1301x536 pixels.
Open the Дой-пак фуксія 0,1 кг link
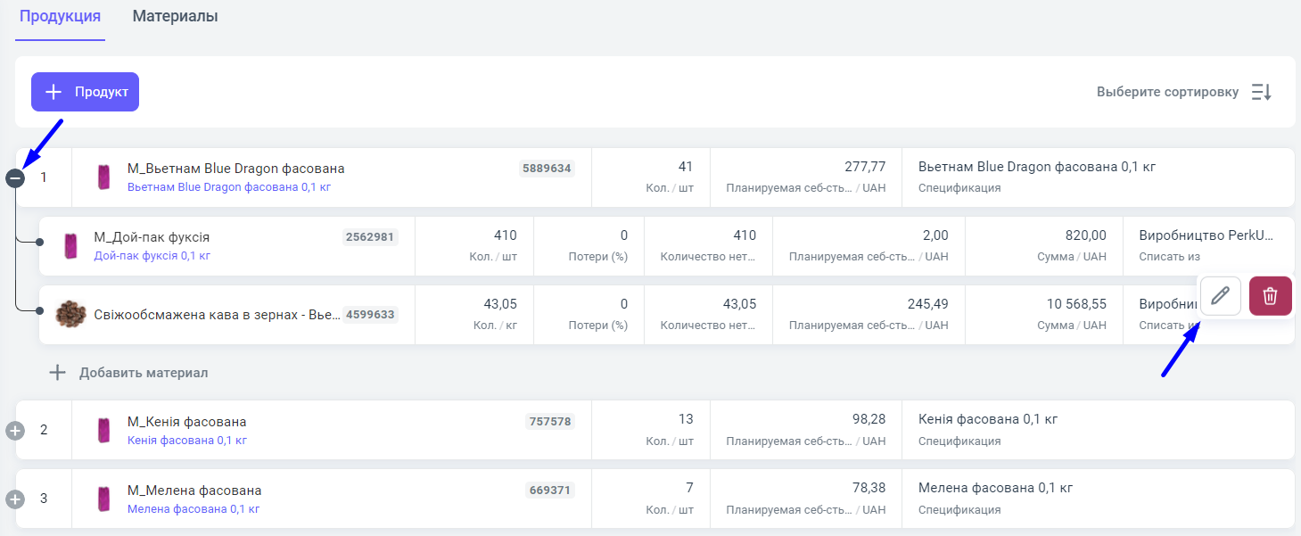click(152, 256)
